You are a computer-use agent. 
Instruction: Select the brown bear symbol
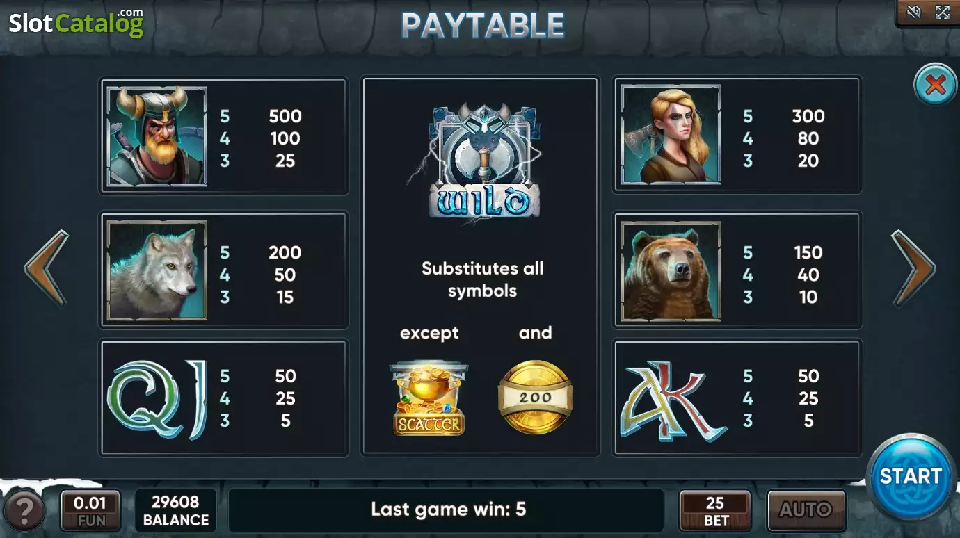[x=671, y=271]
